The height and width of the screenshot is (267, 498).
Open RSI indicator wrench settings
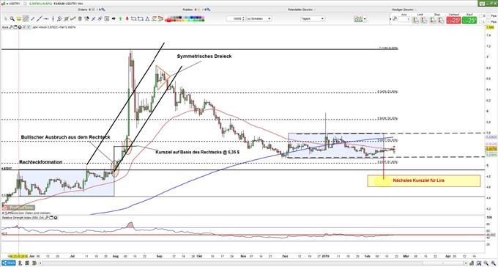point(46,218)
